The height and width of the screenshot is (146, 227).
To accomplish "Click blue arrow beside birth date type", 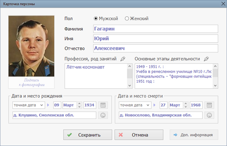I will [x=48, y=105].
